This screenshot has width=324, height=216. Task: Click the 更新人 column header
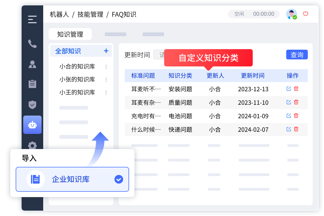[x=215, y=76]
